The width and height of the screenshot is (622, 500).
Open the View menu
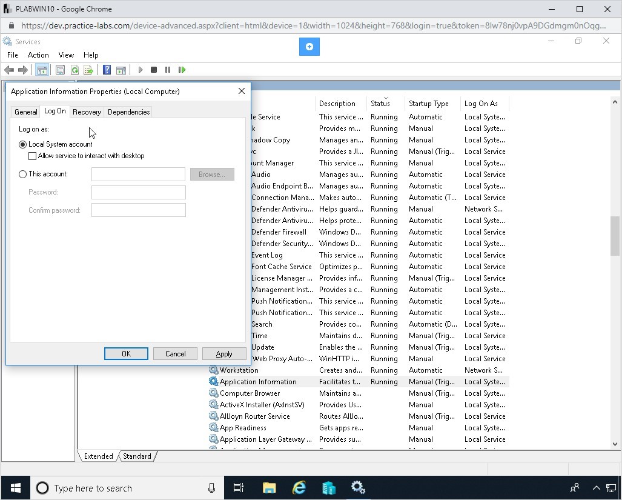coord(66,55)
